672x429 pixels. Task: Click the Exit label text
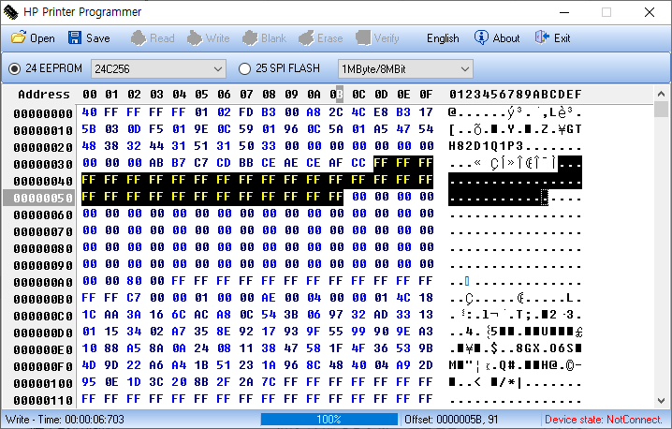pos(562,38)
